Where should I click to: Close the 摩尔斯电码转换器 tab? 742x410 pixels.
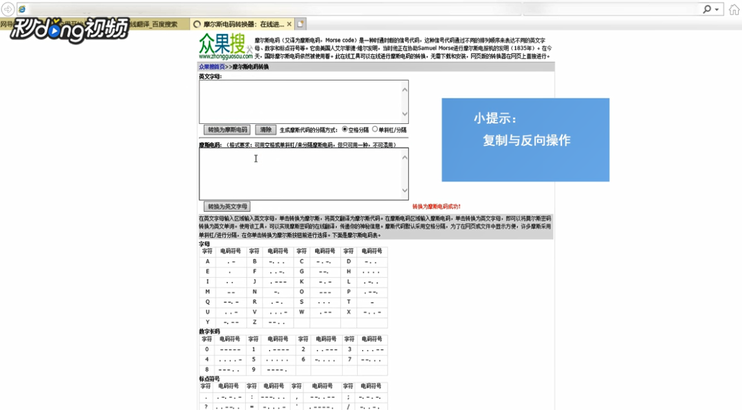click(289, 24)
